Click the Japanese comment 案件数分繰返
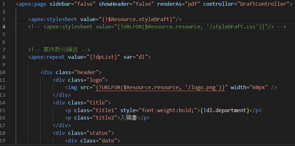295x146 pixels. pos(60,49)
